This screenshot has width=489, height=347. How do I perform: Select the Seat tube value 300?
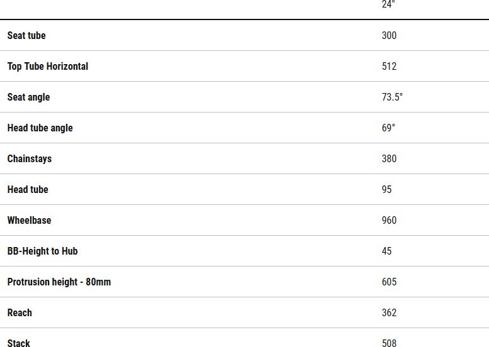click(x=389, y=36)
